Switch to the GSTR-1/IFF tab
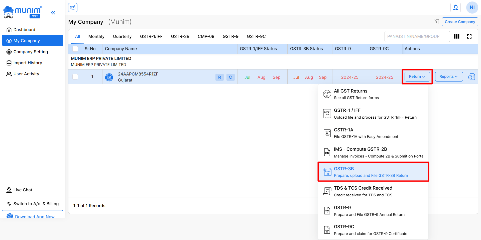The height and width of the screenshot is (240, 481). [x=151, y=36]
